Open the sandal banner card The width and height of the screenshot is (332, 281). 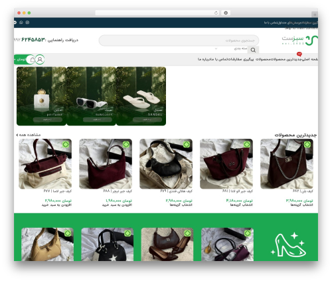(141, 96)
